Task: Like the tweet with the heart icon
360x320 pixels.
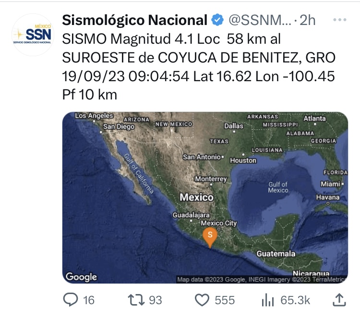Action: click(x=202, y=300)
